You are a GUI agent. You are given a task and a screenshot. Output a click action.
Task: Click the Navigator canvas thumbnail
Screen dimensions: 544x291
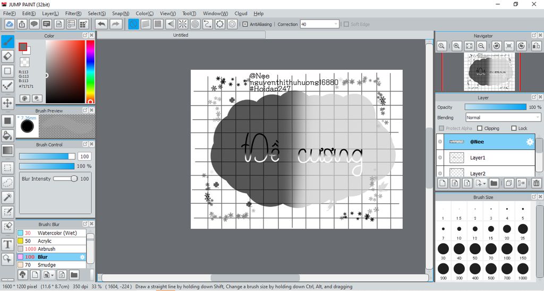489,72
